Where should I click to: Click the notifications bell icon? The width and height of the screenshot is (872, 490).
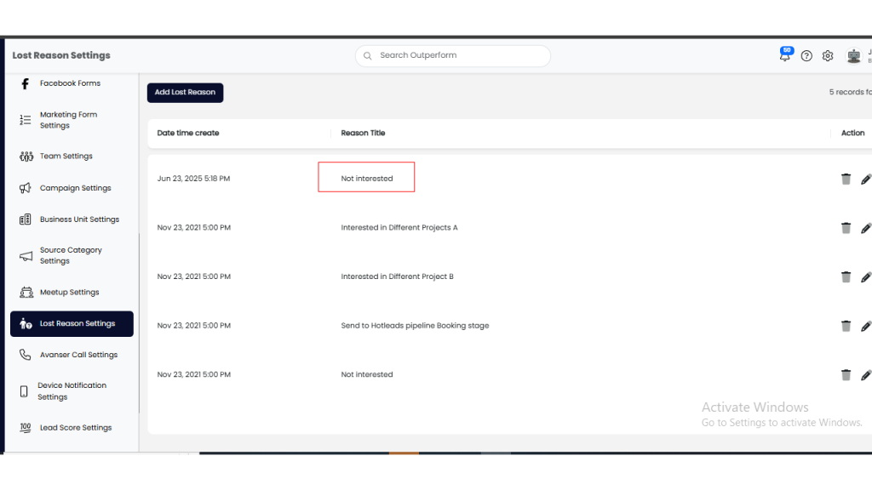(x=784, y=56)
